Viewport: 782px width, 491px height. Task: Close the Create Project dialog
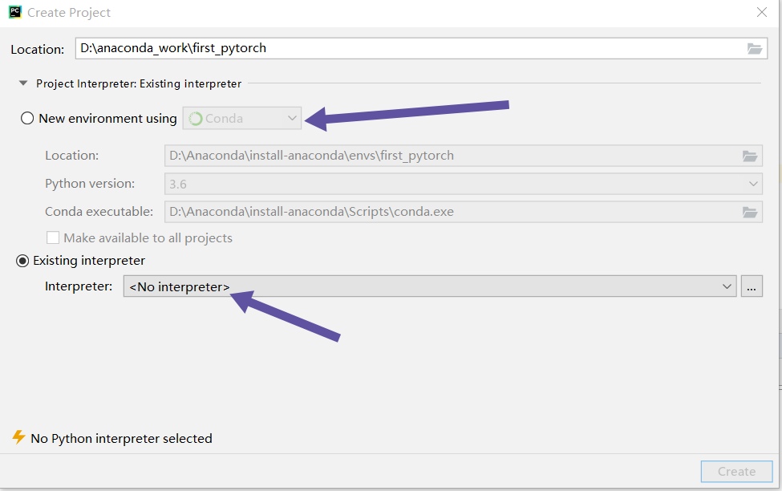762,12
